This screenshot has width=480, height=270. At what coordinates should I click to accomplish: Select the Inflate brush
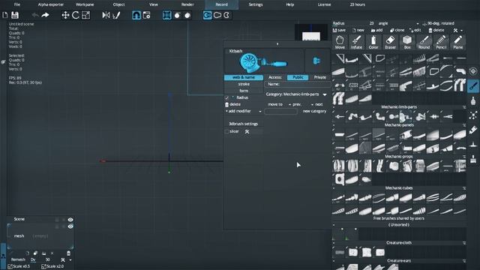[356, 42]
